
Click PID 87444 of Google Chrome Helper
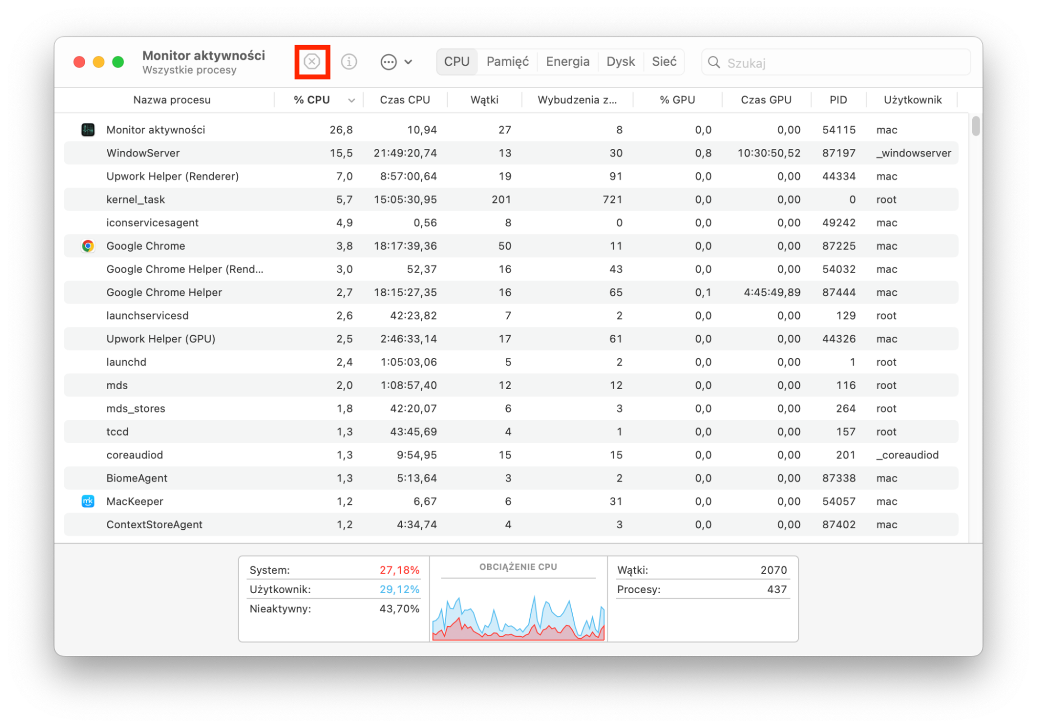[838, 293]
